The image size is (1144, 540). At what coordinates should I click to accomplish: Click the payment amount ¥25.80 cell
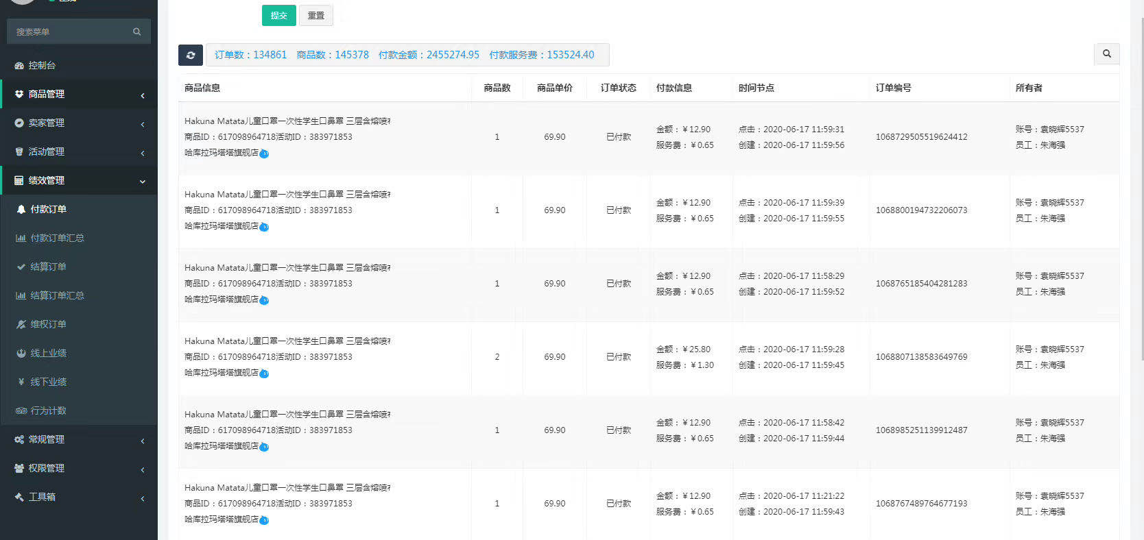[684, 349]
